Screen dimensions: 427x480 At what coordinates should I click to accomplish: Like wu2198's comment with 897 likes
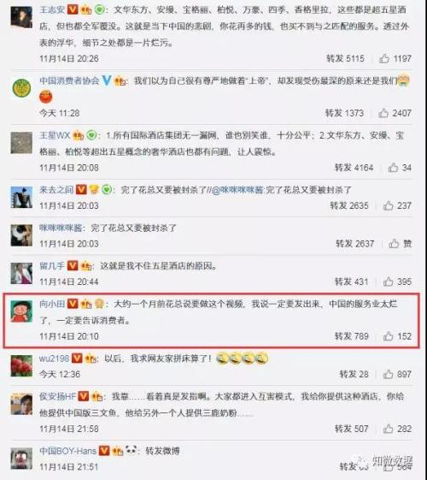click(x=388, y=374)
